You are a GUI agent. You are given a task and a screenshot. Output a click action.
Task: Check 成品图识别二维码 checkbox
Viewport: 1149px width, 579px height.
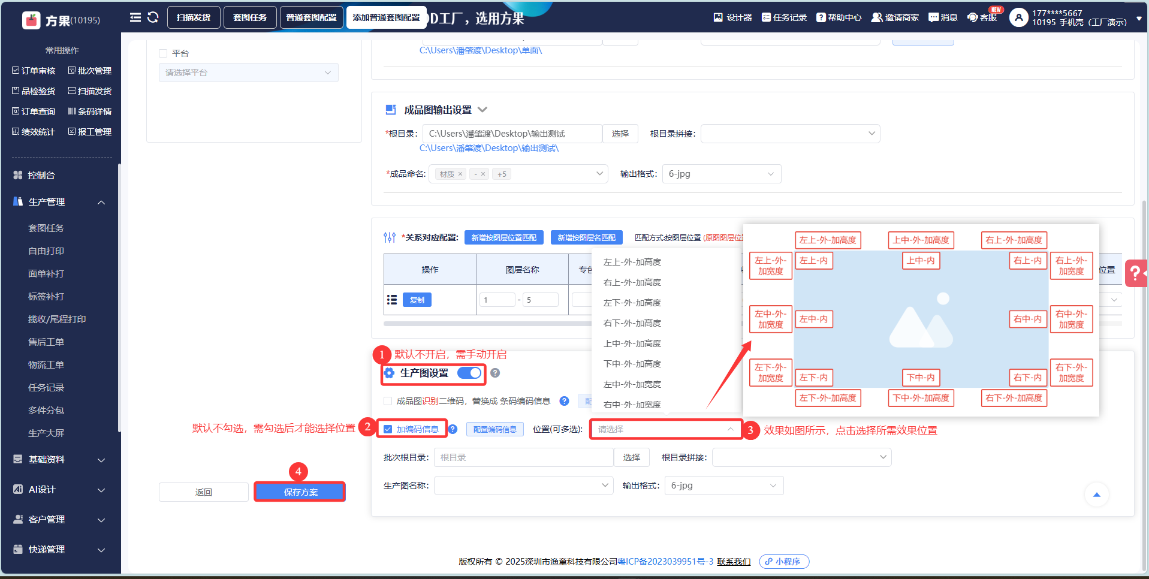point(388,401)
